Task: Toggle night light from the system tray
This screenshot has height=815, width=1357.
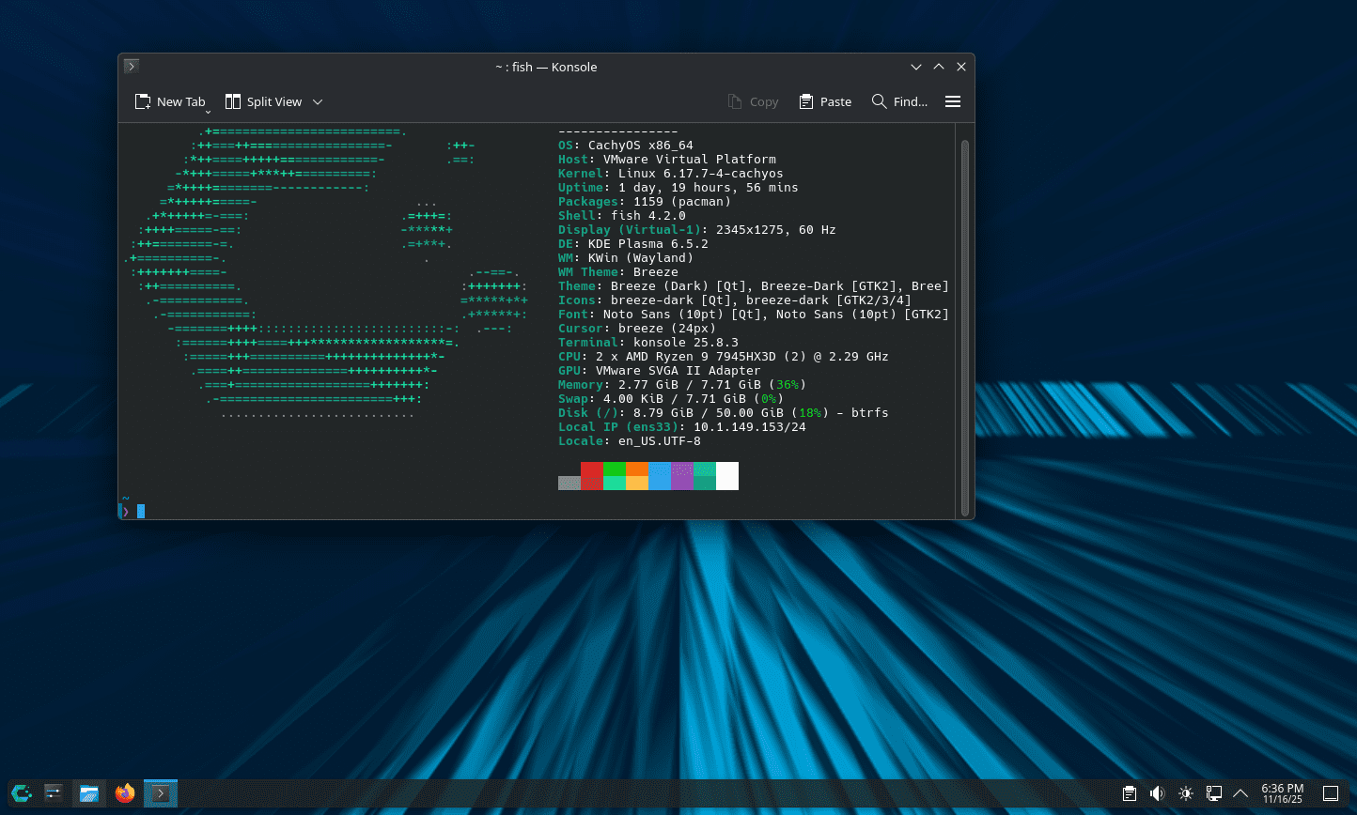Action: click(x=1186, y=793)
